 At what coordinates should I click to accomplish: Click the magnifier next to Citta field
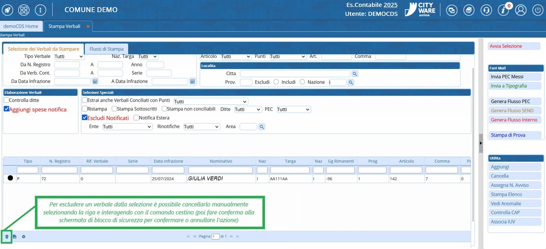(354, 74)
